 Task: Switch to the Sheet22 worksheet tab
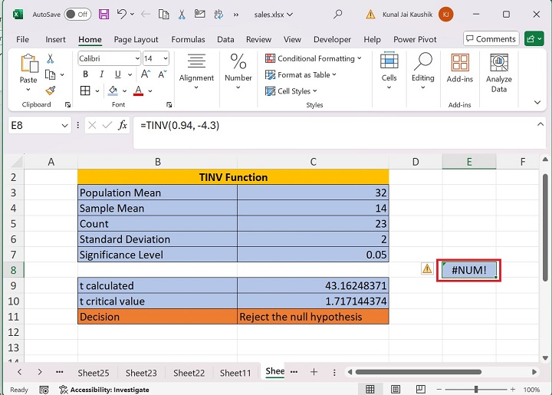[189, 373]
